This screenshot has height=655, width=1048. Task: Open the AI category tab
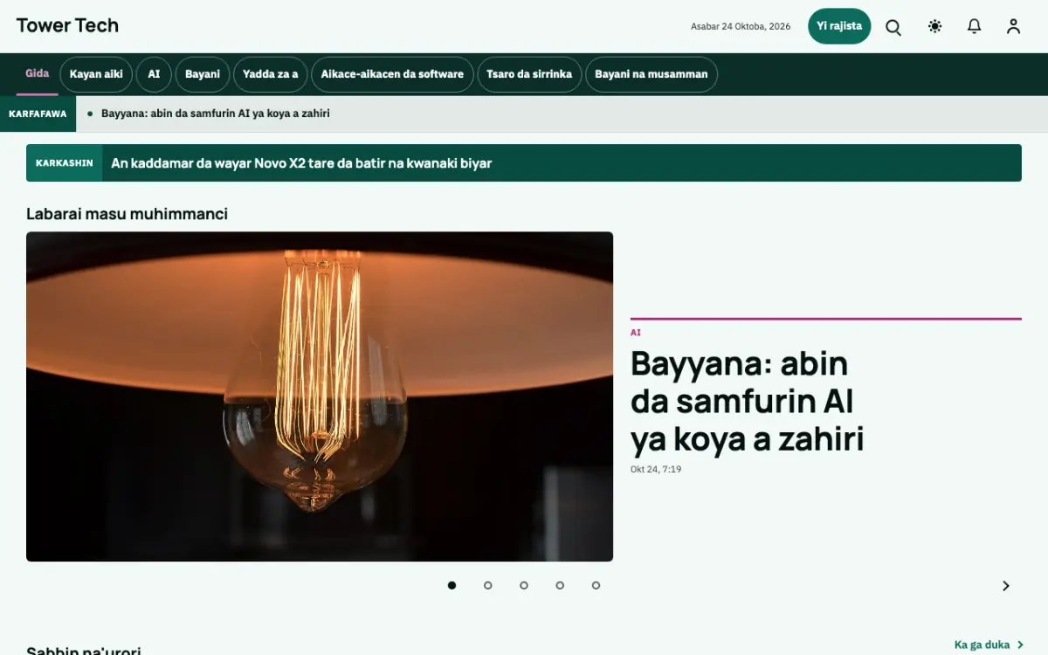coord(154,74)
